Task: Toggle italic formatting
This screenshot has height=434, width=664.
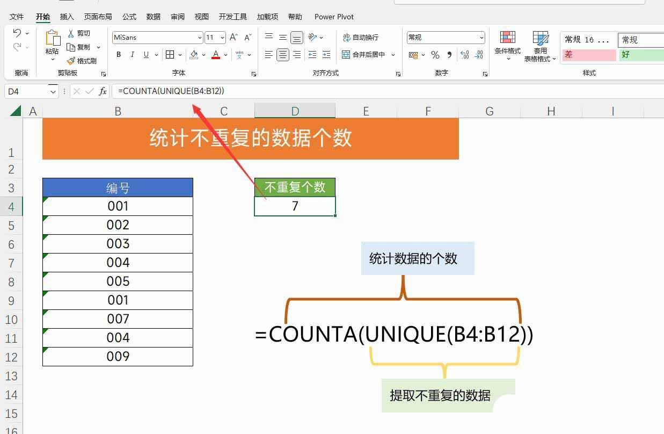Action: [132, 54]
